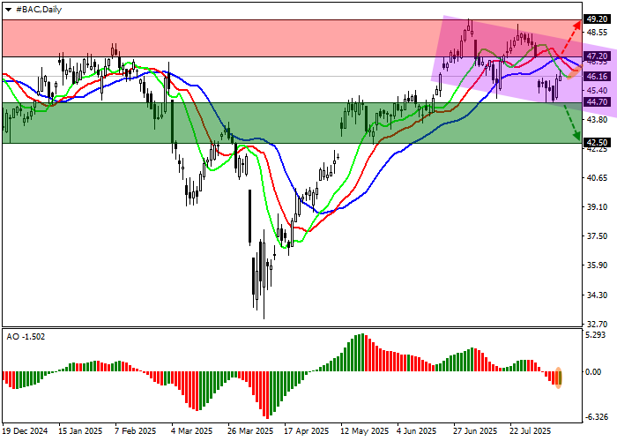Select the red resistance zone rectangle

tap(220, 38)
